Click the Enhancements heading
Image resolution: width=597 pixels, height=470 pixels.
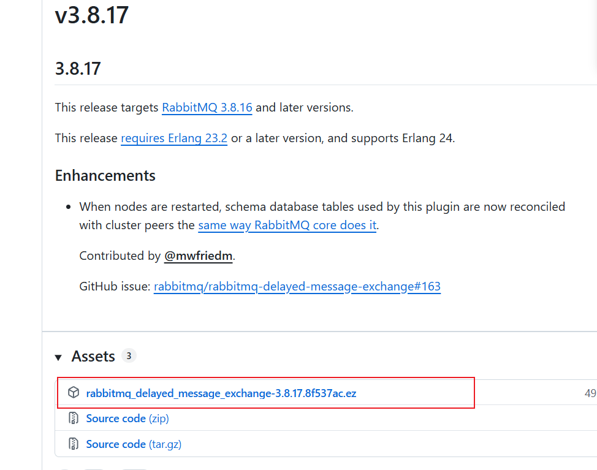point(105,175)
